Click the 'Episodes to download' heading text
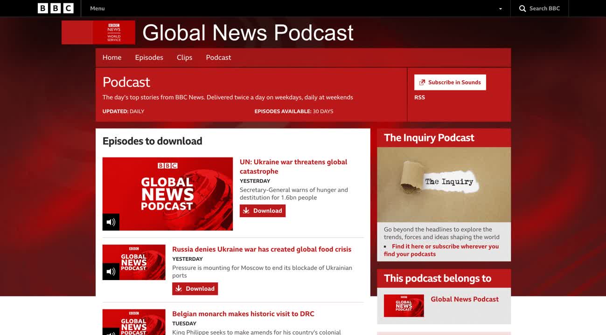Screen dimensions: 606x335 pyautogui.click(x=153, y=141)
